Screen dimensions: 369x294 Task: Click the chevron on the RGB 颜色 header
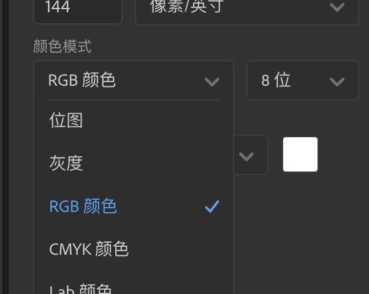[212, 82]
